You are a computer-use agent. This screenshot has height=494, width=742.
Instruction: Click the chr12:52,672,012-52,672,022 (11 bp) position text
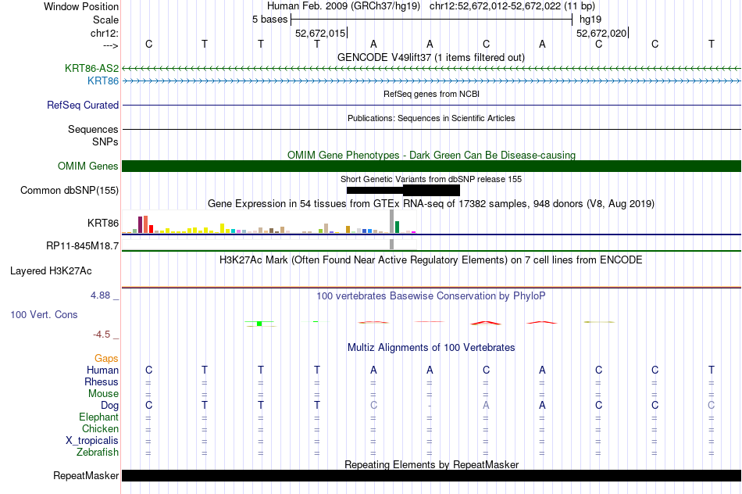512,6
